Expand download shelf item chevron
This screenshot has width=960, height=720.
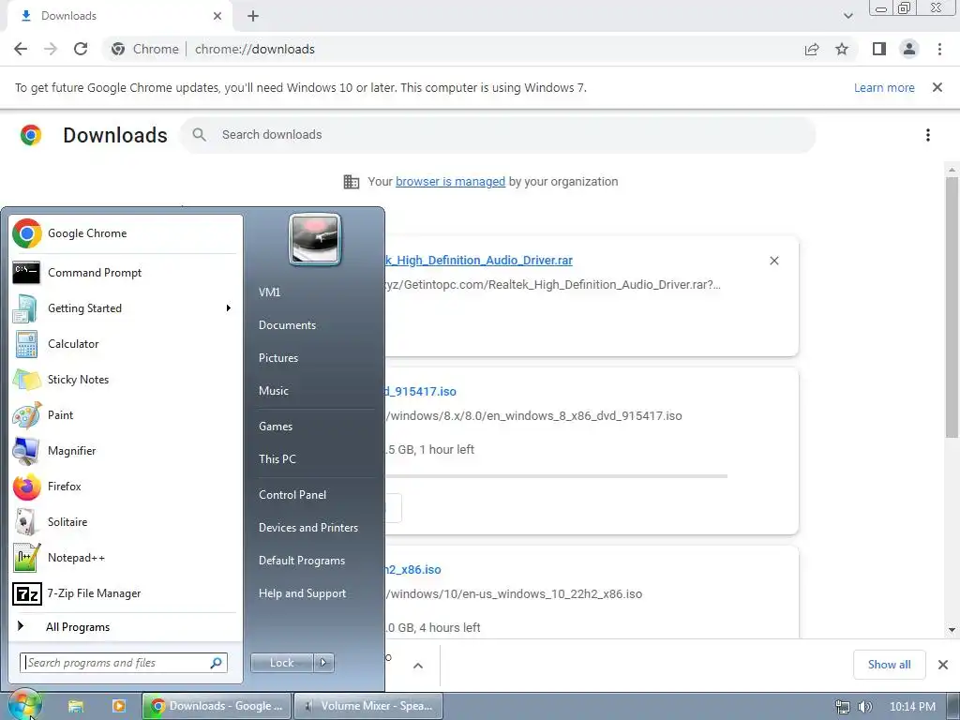tap(418, 666)
